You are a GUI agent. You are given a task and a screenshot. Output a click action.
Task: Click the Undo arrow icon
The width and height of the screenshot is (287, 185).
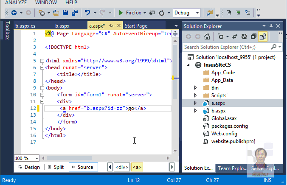[87, 13]
